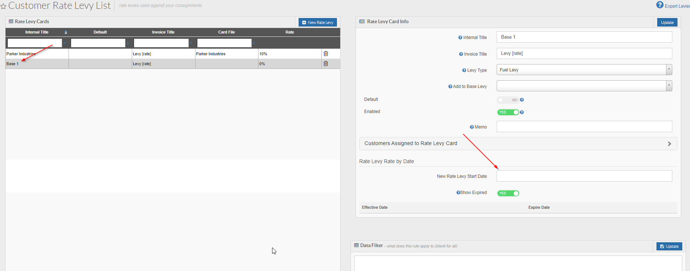The height and width of the screenshot is (271, 690).
Task: Turn on the Default toggle
Action: tap(508, 100)
